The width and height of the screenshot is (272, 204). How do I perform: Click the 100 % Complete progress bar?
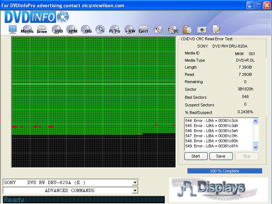[225, 171]
